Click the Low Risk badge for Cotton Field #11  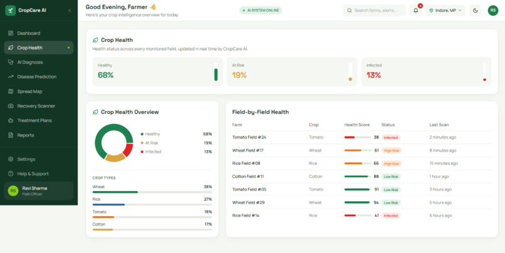coord(391,177)
